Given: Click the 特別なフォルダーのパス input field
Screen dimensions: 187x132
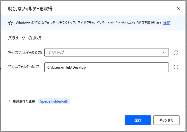Looking at the screenshot, I should [107, 67].
